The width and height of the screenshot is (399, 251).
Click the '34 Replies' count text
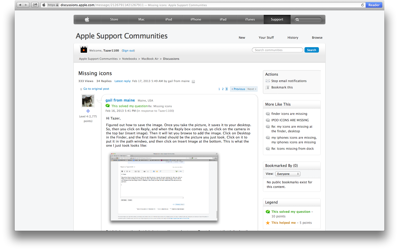104,81
